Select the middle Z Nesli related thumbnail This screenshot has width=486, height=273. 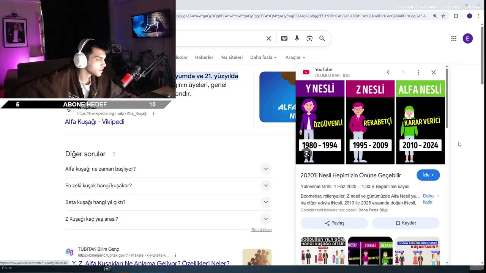coord(370,251)
